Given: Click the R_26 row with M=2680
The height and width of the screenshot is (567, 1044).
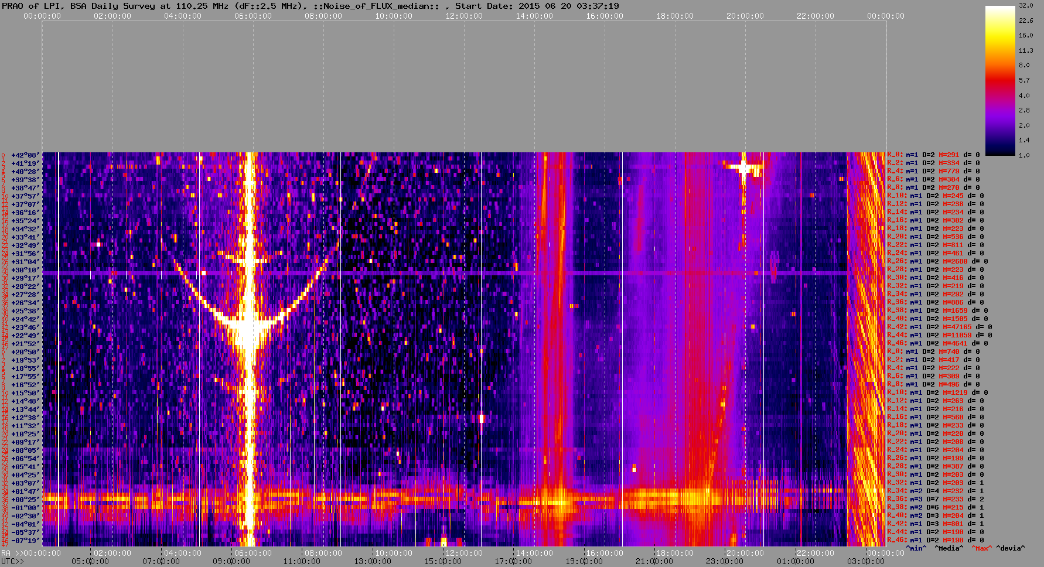Looking at the screenshot, I should [x=937, y=262].
